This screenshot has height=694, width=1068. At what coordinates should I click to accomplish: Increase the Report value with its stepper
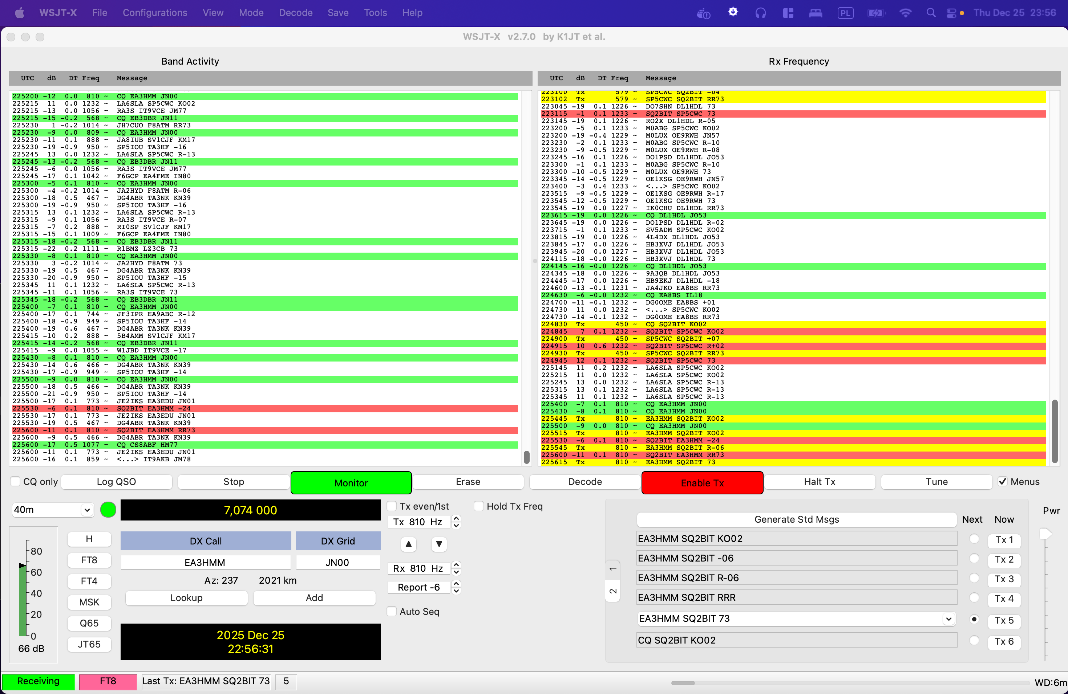pyautogui.click(x=456, y=584)
